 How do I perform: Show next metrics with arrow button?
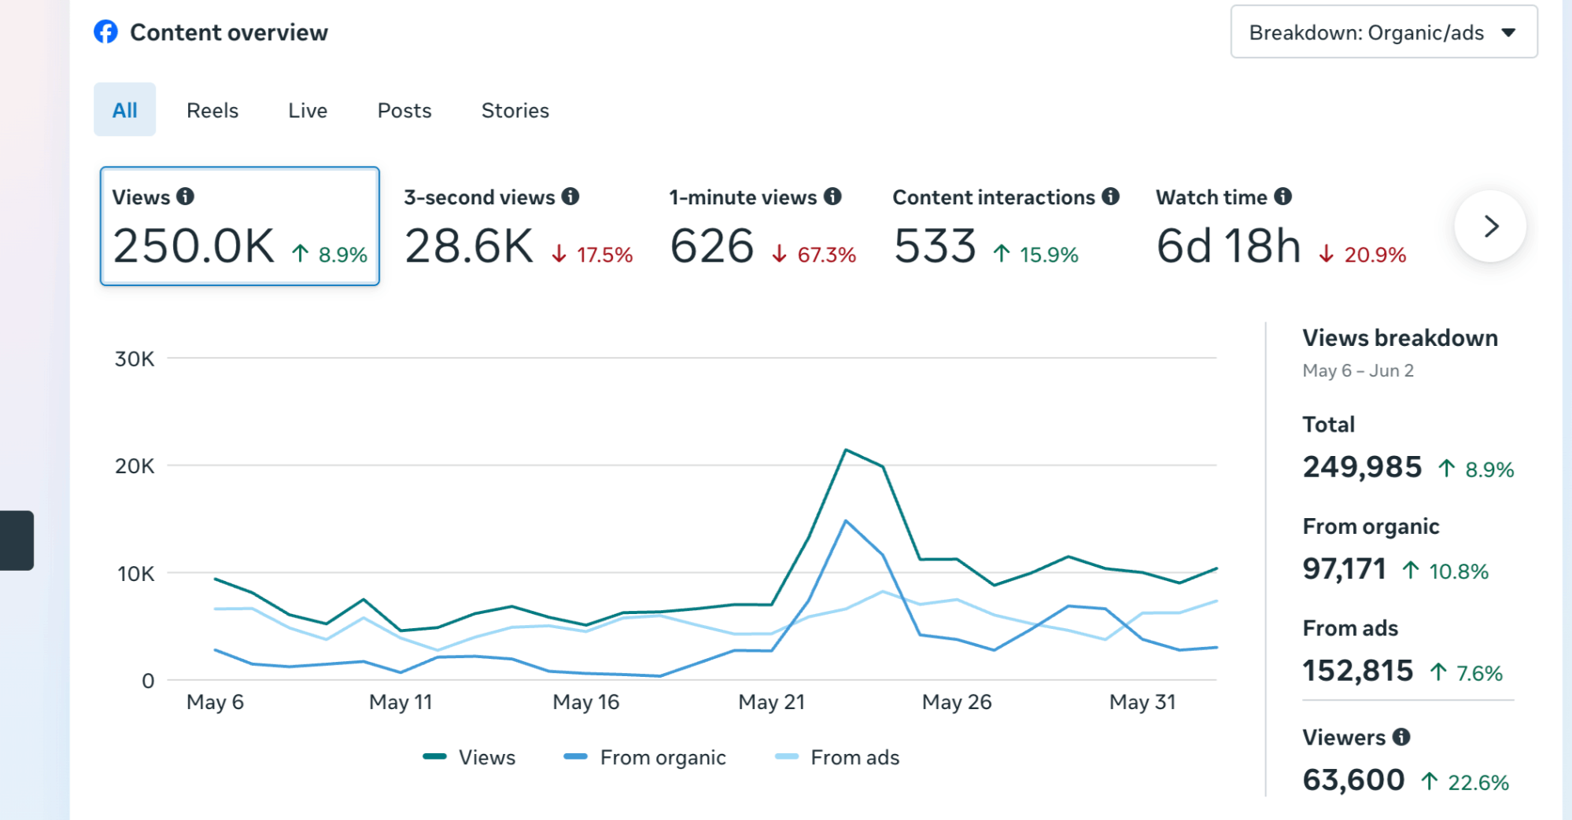point(1490,226)
